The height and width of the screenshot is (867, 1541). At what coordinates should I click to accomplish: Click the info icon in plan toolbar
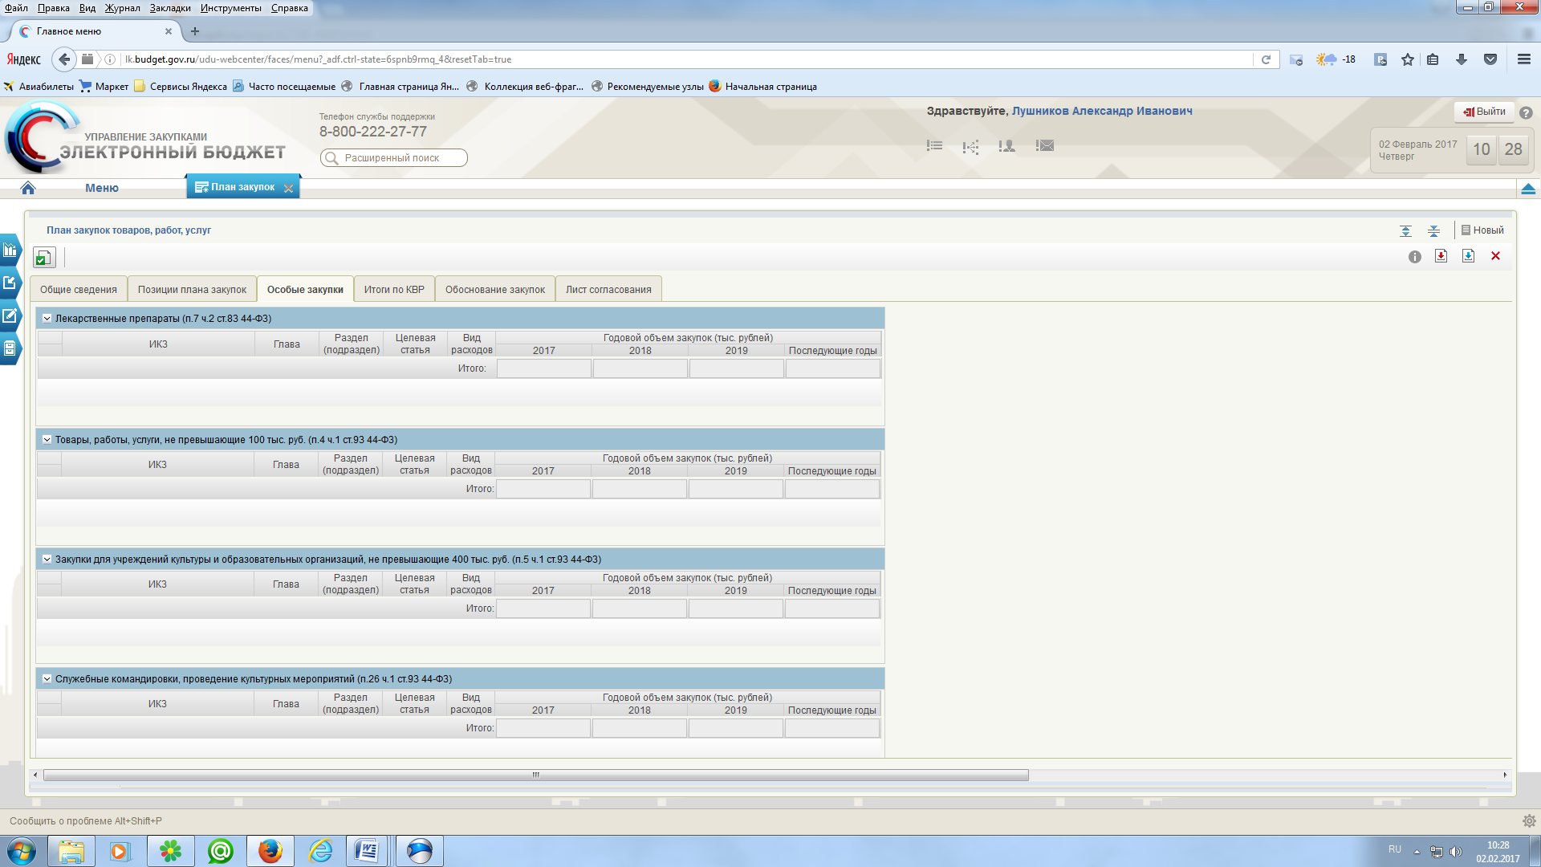coord(1414,257)
